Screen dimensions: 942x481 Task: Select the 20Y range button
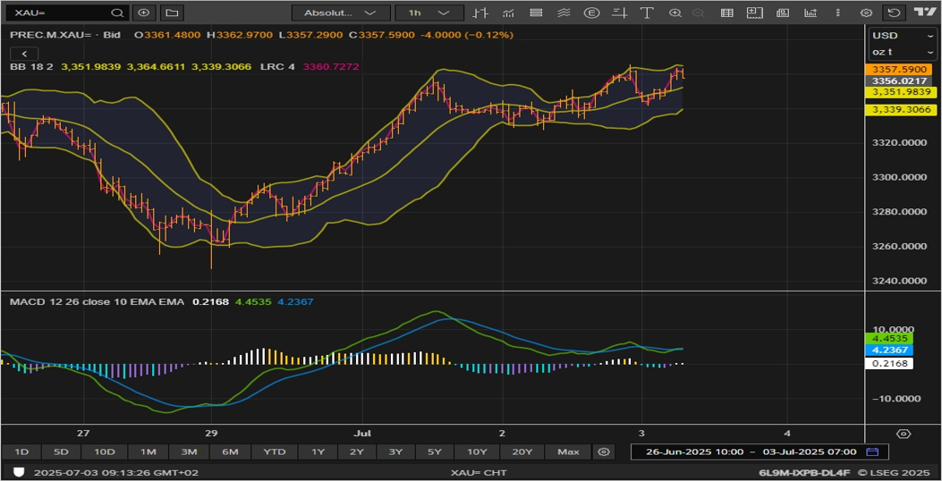tap(522, 451)
